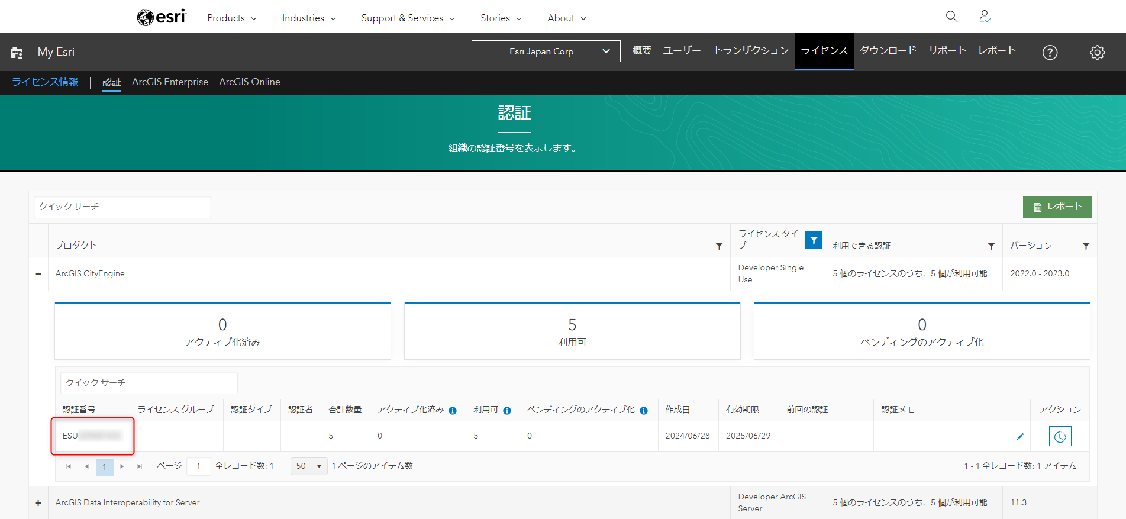Screen dimensions: 1126x519
Task: Open the トランザクション tab
Action: 751,51
